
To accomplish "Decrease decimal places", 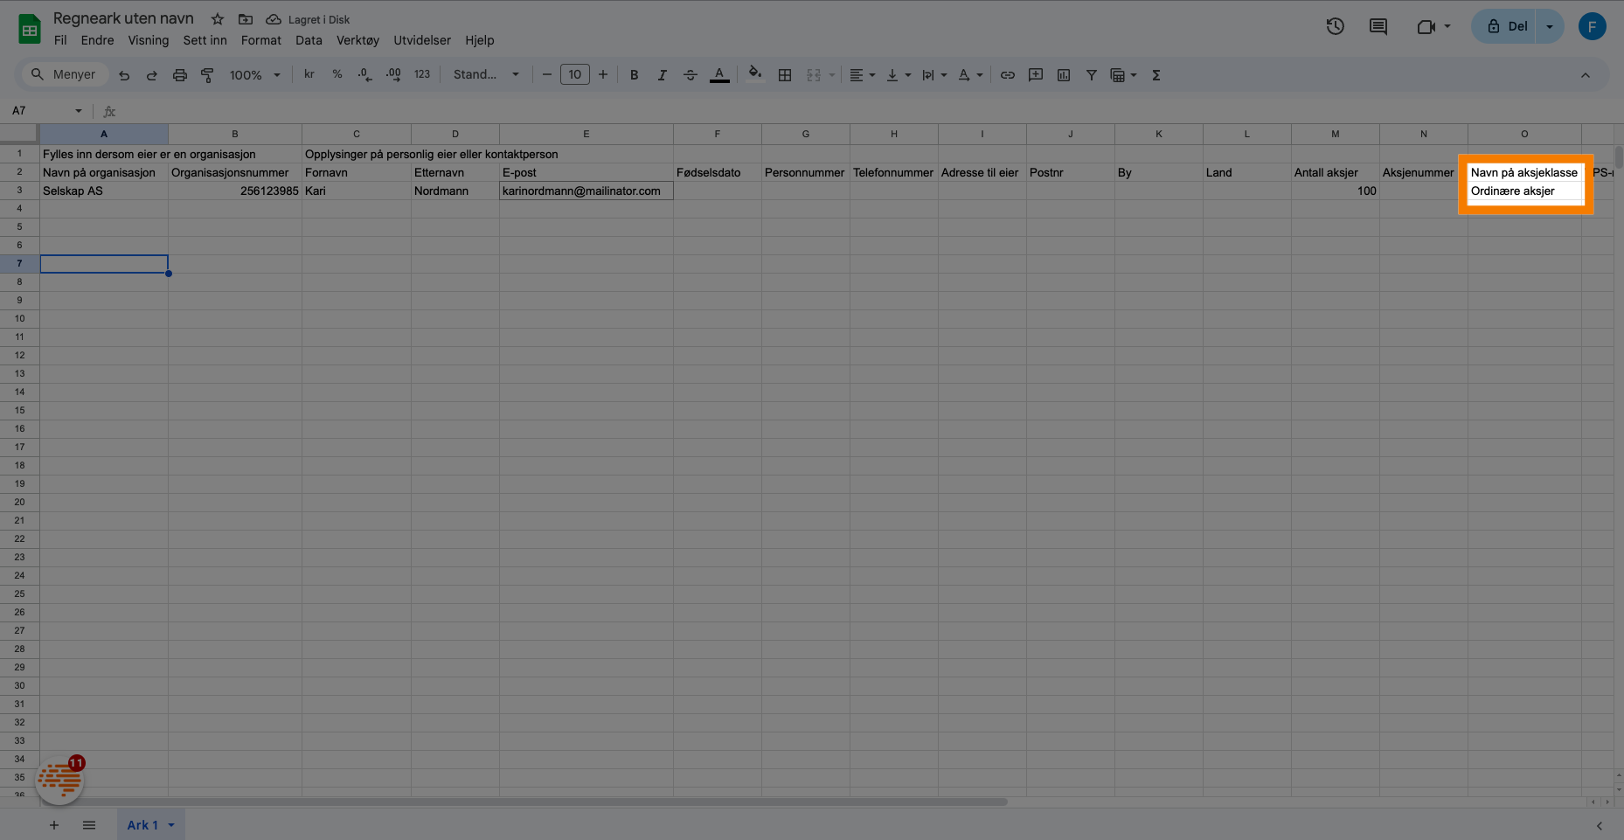I will (x=365, y=75).
